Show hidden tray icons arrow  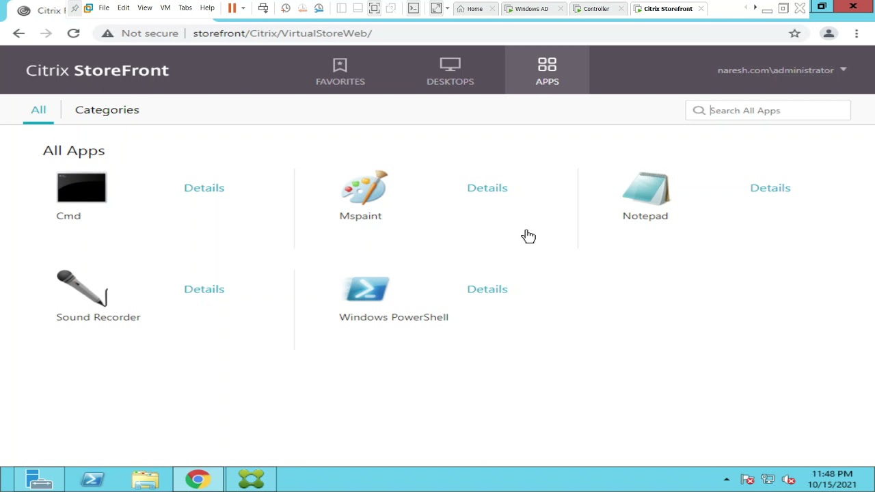click(726, 480)
